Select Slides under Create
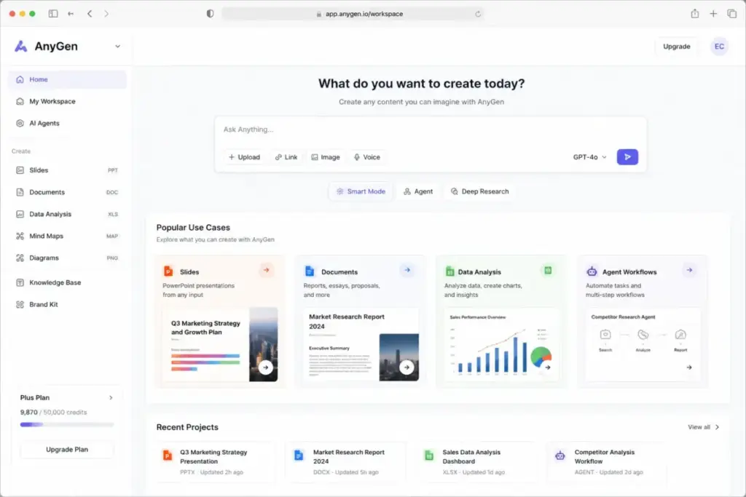The image size is (746, 497). click(67, 170)
